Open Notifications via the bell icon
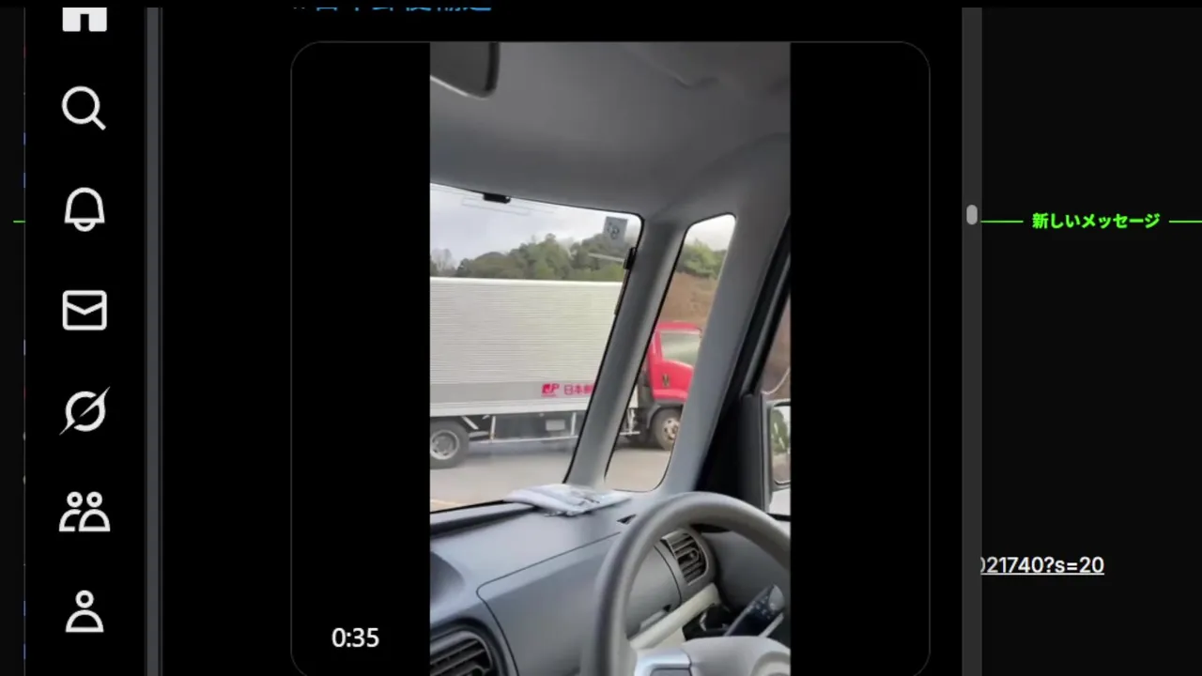 84,208
